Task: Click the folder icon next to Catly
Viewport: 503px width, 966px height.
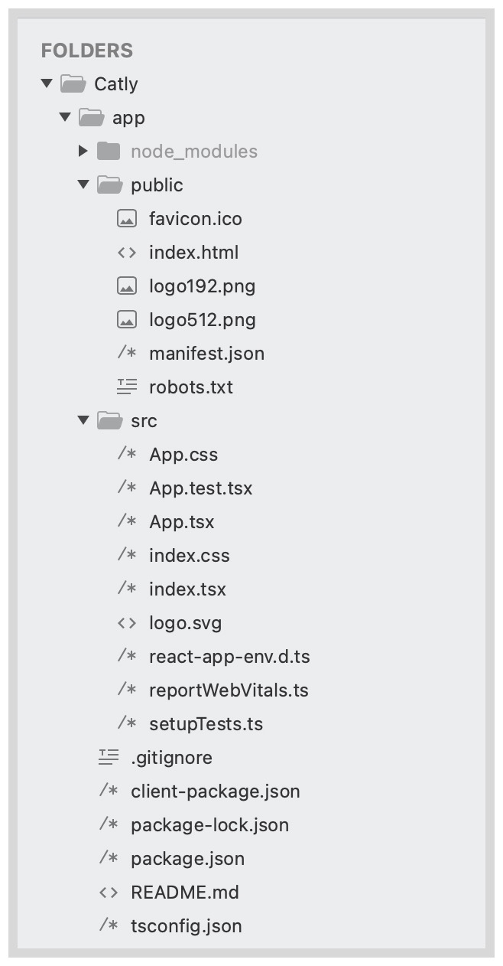Action: point(73,83)
